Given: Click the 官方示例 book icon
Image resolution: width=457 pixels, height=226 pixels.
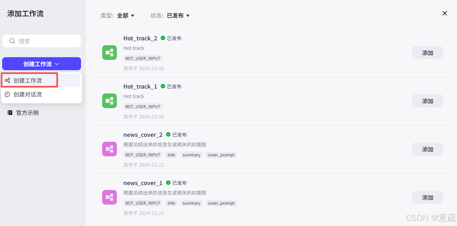Looking at the screenshot, I should click(x=10, y=113).
